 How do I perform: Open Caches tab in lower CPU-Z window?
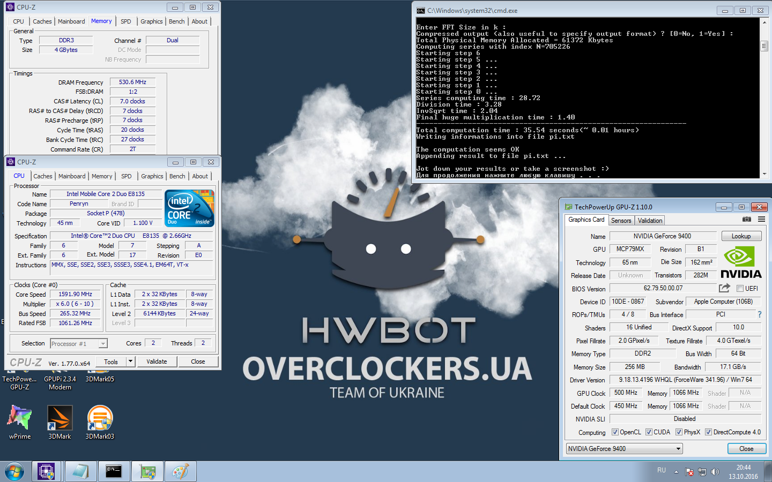43,176
